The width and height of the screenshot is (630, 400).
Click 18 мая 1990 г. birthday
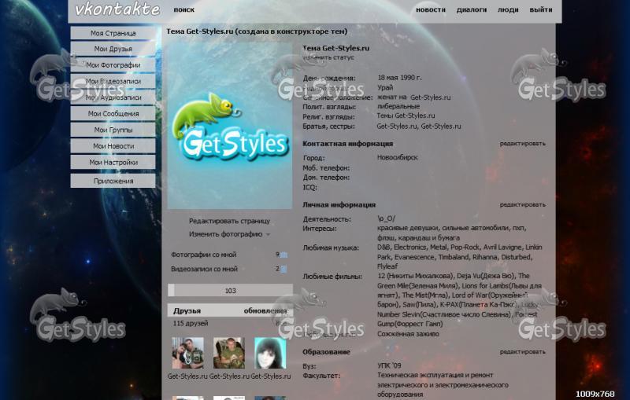(x=399, y=78)
